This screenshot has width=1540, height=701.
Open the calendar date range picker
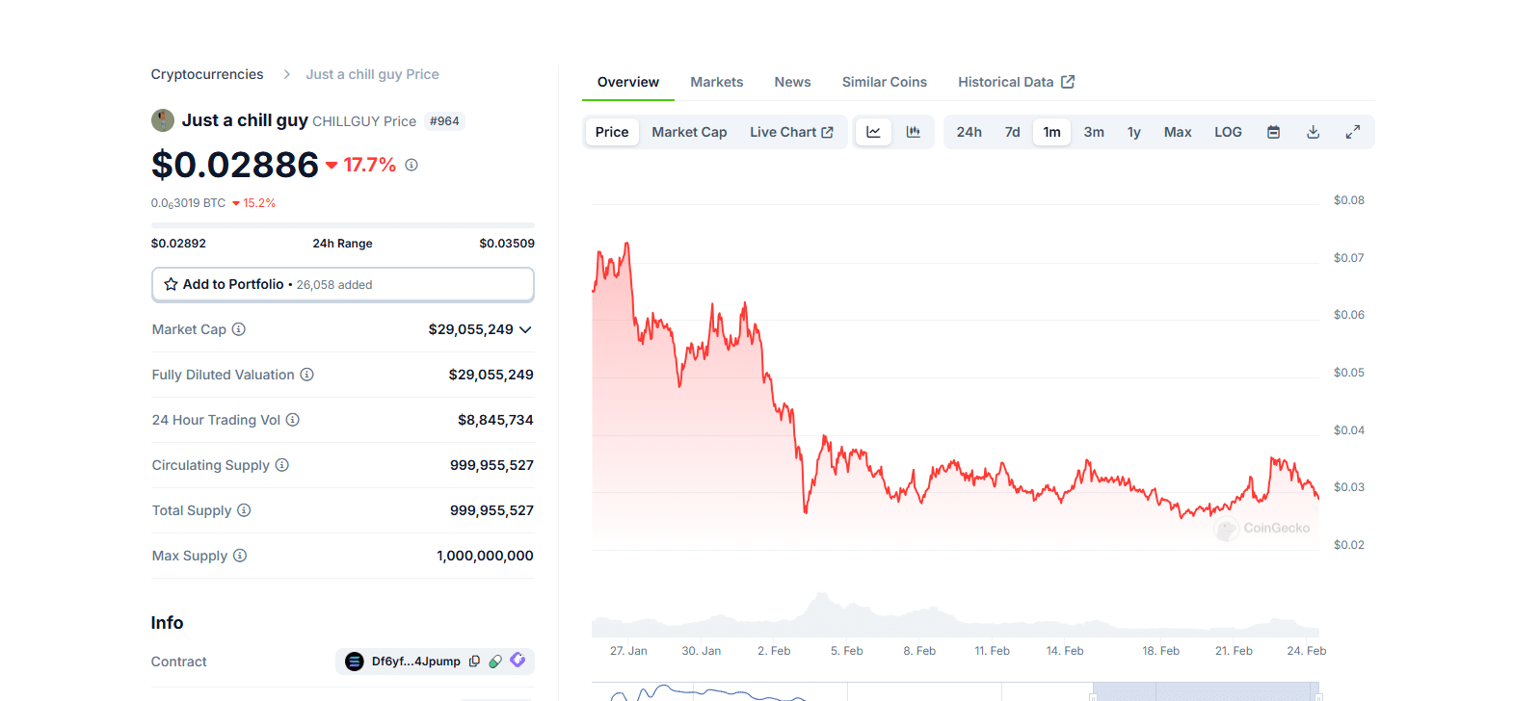coord(1273,132)
